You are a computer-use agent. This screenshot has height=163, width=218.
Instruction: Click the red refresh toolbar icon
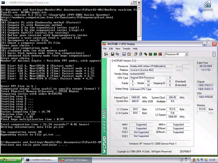[129, 54]
